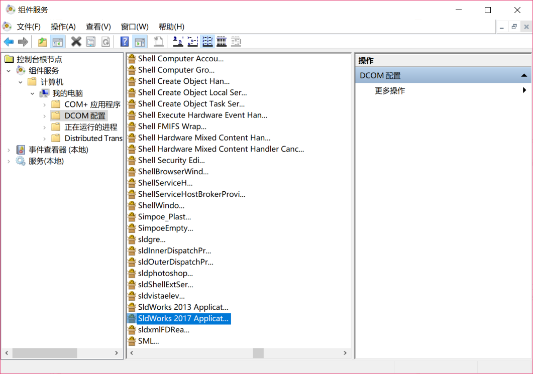The width and height of the screenshot is (533, 374).
Task: Open the 窗口(W) menu
Action: click(135, 27)
